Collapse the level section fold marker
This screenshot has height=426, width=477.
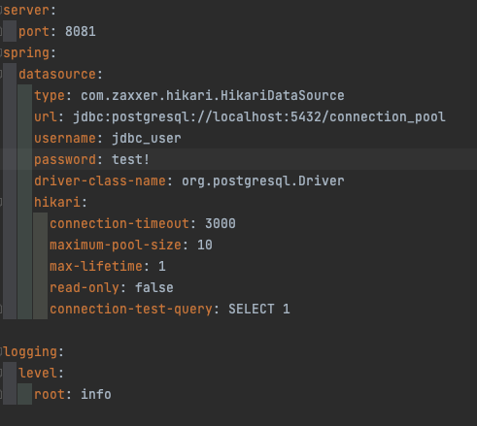(1, 374)
